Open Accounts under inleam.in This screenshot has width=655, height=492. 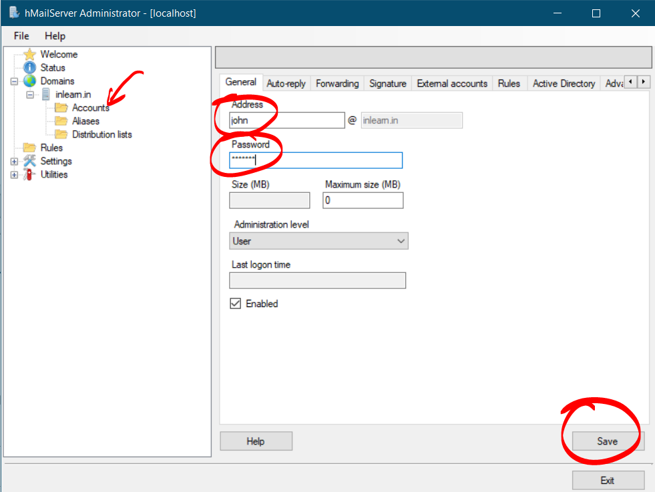pyautogui.click(x=91, y=107)
